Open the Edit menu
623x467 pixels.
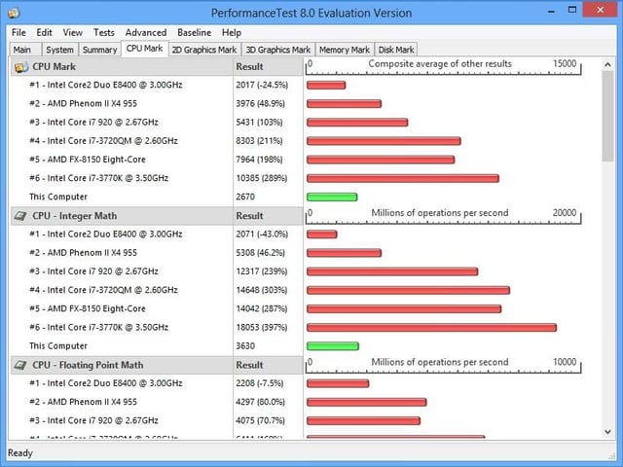coord(44,32)
